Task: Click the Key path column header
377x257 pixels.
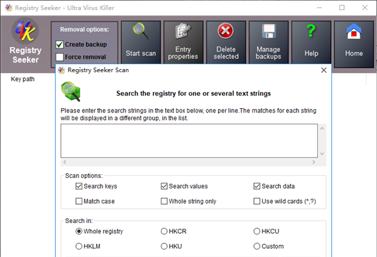Action: pos(23,79)
